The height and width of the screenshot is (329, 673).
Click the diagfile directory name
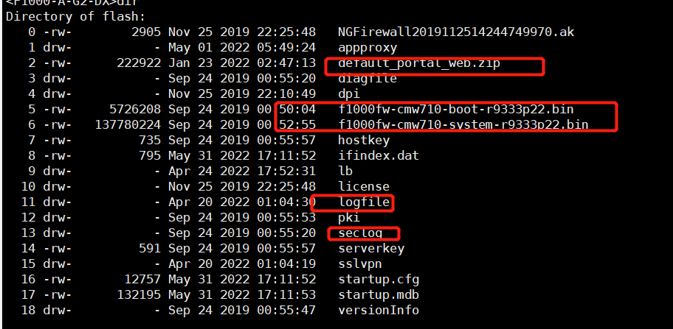click(x=367, y=79)
